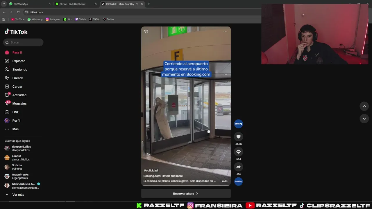Mute the video with speaker icon
This screenshot has width=372, height=209.
point(146,31)
